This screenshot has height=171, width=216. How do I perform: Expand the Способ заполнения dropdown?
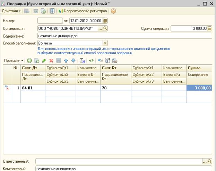pos(105,43)
